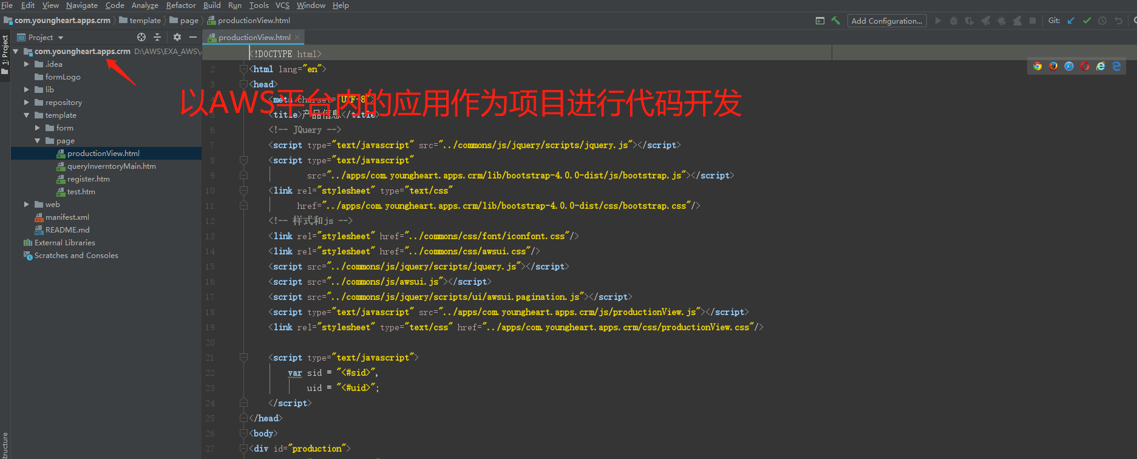This screenshot has height=459, width=1137.
Task: Select queryInverntoryMain.htm file
Action: click(111, 166)
